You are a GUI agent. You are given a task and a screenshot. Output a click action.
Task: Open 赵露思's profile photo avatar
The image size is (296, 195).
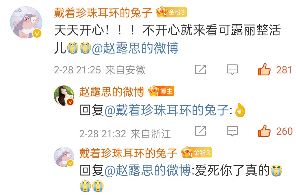(x=64, y=96)
